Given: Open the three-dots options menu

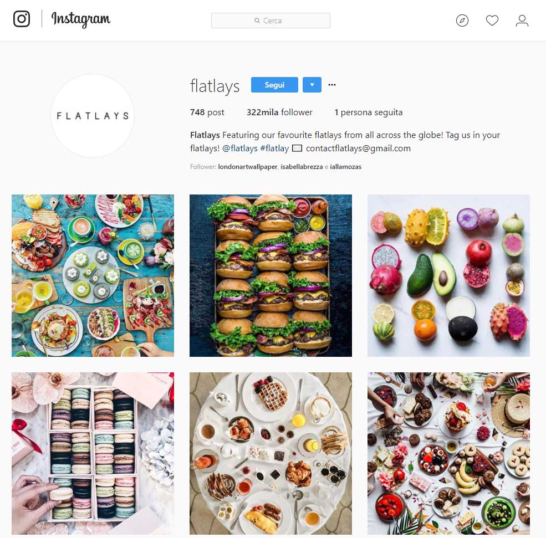Looking at the screenshot, I should coord(332,85).
